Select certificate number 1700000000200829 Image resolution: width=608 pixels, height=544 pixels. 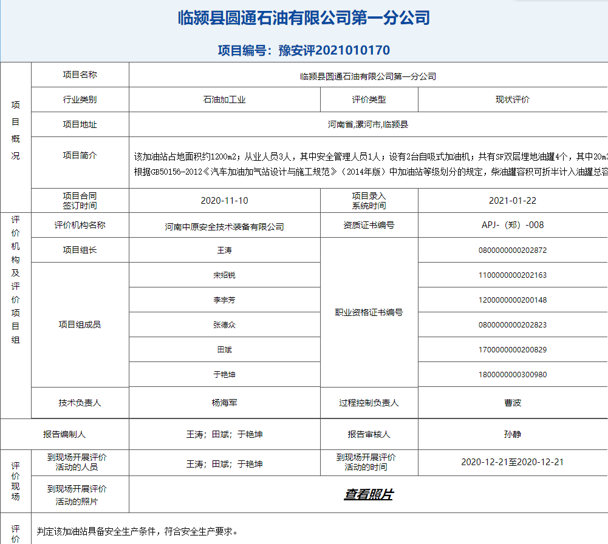513,350
